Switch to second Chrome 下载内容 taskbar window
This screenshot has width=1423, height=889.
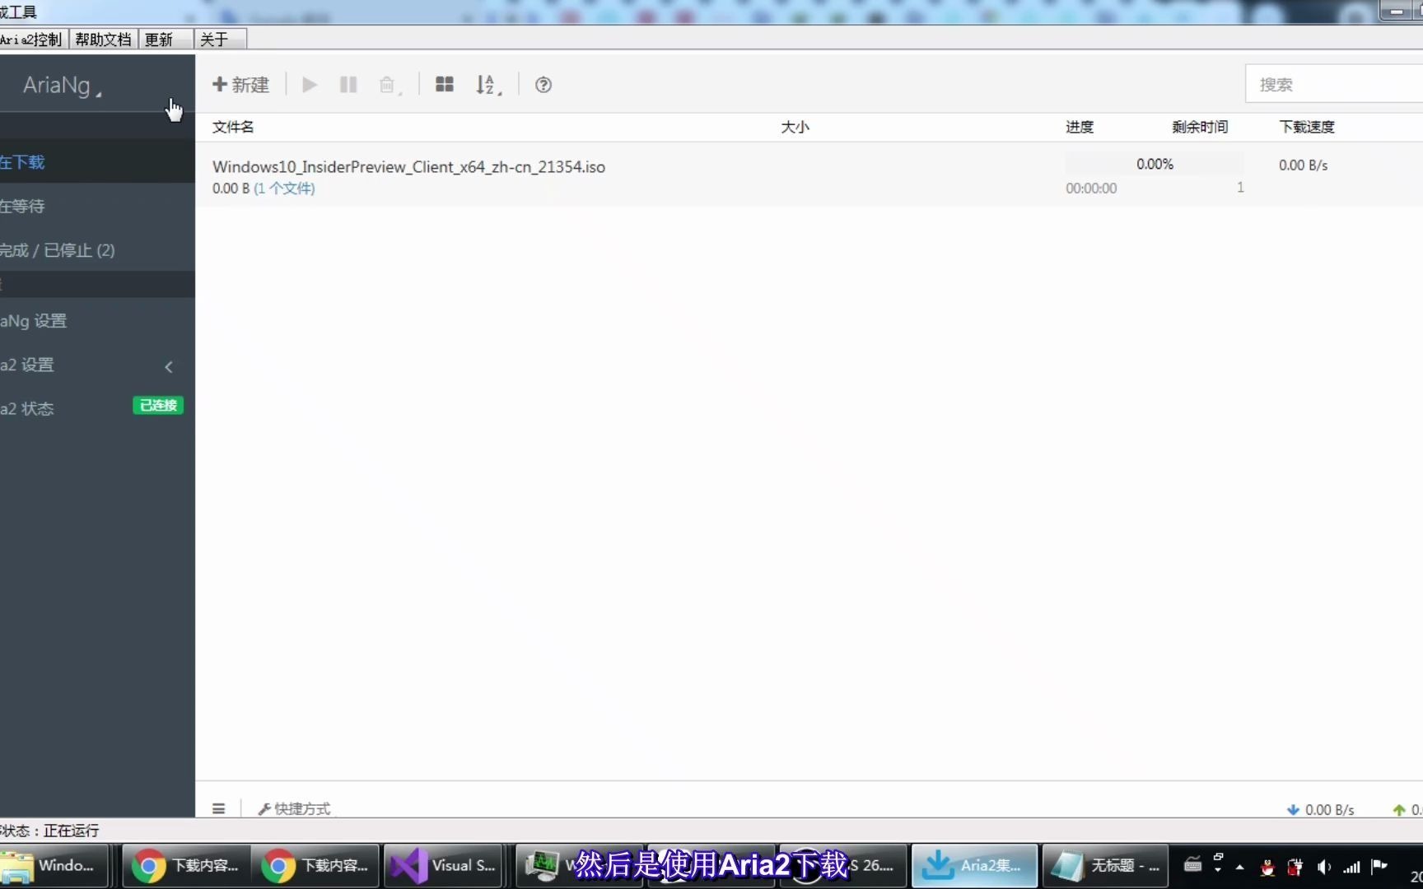click(315, 865)
